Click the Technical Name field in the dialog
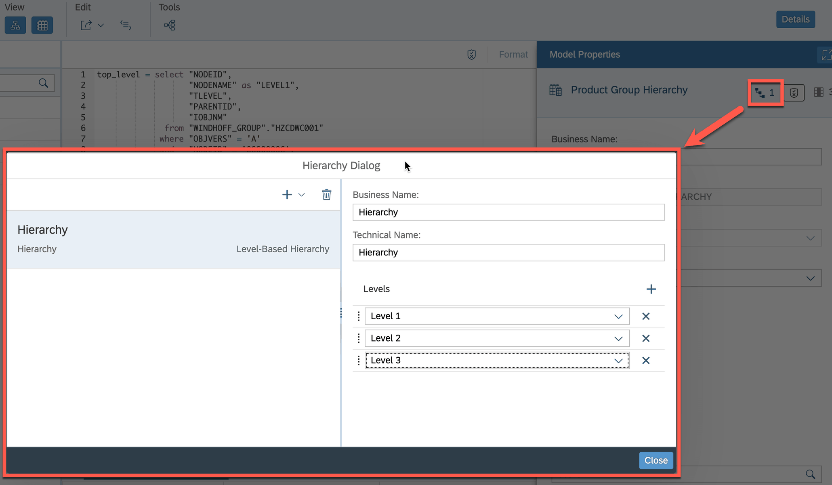Image resolution: width=832 pixels, height=485 pixels. coord(508,253)
